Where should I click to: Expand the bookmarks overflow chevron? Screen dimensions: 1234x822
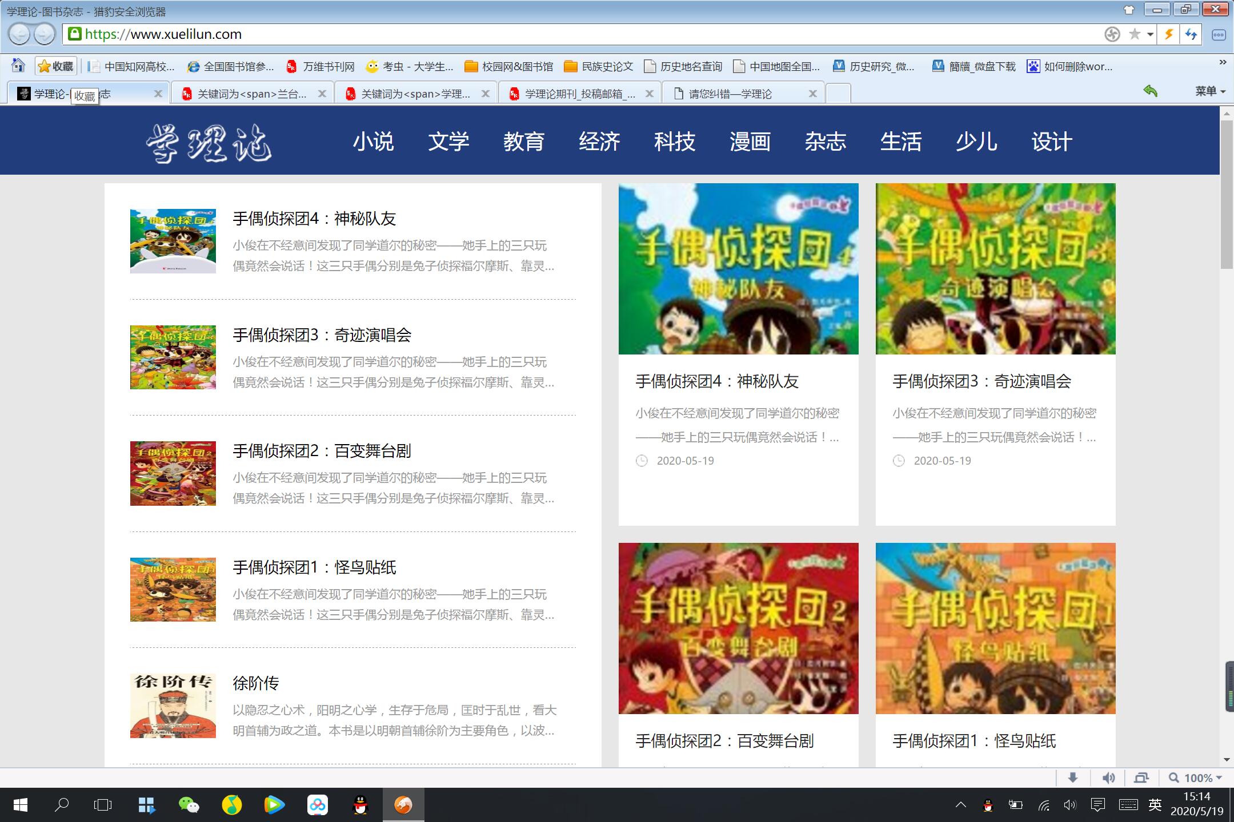pyautogui.click(x=1223, y=62)
